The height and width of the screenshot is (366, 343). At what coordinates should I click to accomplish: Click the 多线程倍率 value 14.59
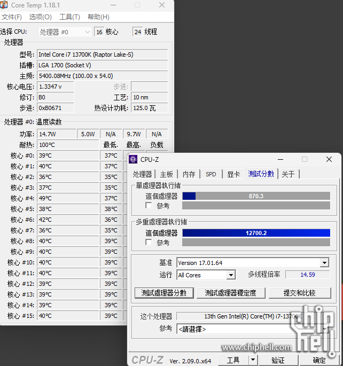308,275
